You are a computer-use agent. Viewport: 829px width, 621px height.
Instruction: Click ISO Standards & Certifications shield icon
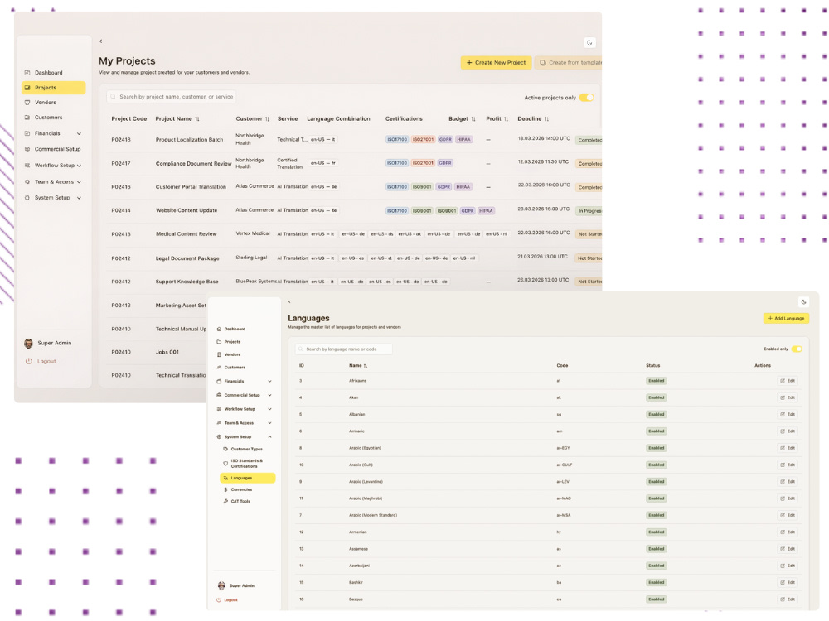click(x=225, y=463)
